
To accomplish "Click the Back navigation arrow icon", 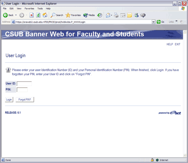I will [5, 15].
